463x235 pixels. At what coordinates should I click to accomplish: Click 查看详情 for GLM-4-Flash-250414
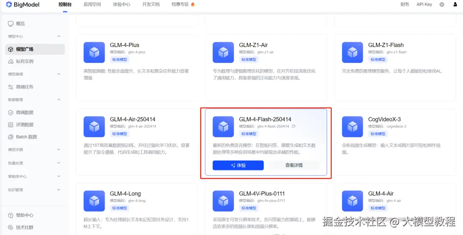pos(294,165)
